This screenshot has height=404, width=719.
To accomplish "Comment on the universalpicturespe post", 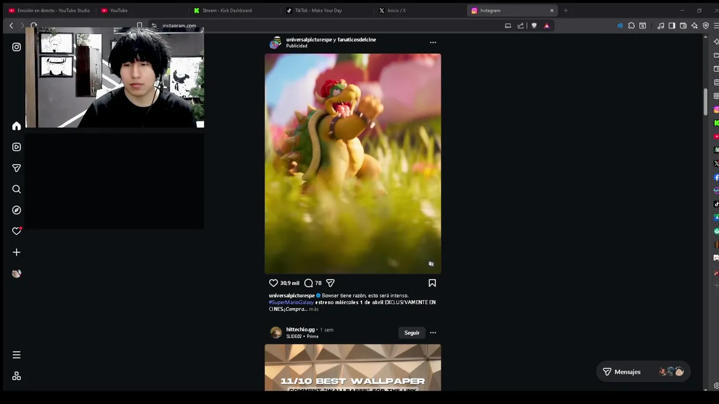I will (x=308, y=283).
